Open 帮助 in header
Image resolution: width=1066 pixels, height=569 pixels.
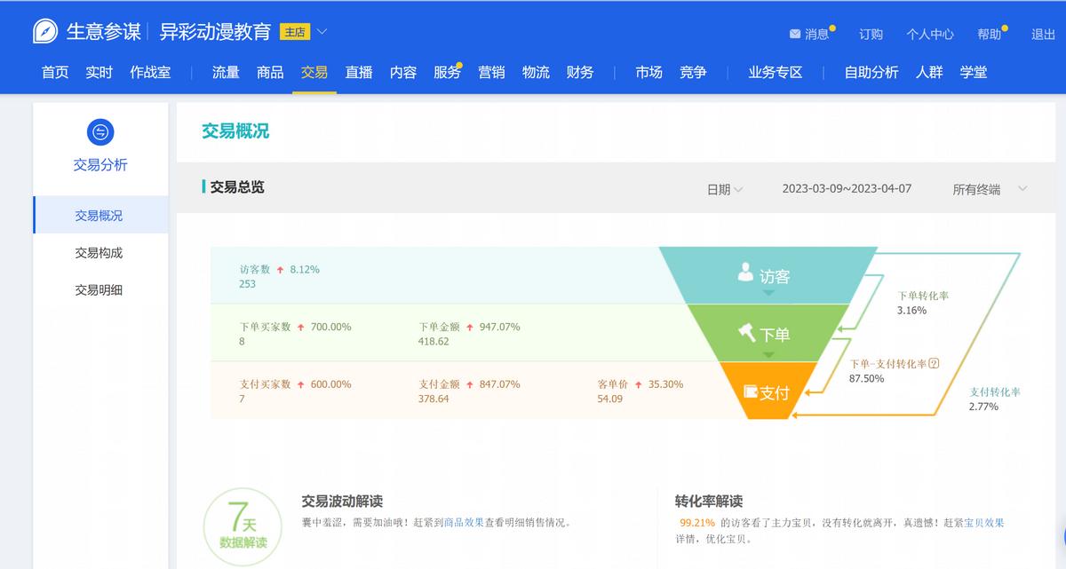tap(989, 35)
